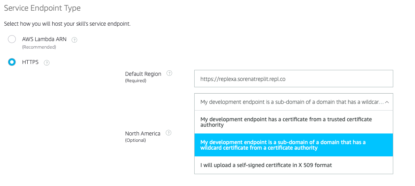
Task: Click the AWS Lambda ARN label text
Action: click(44, 39)
